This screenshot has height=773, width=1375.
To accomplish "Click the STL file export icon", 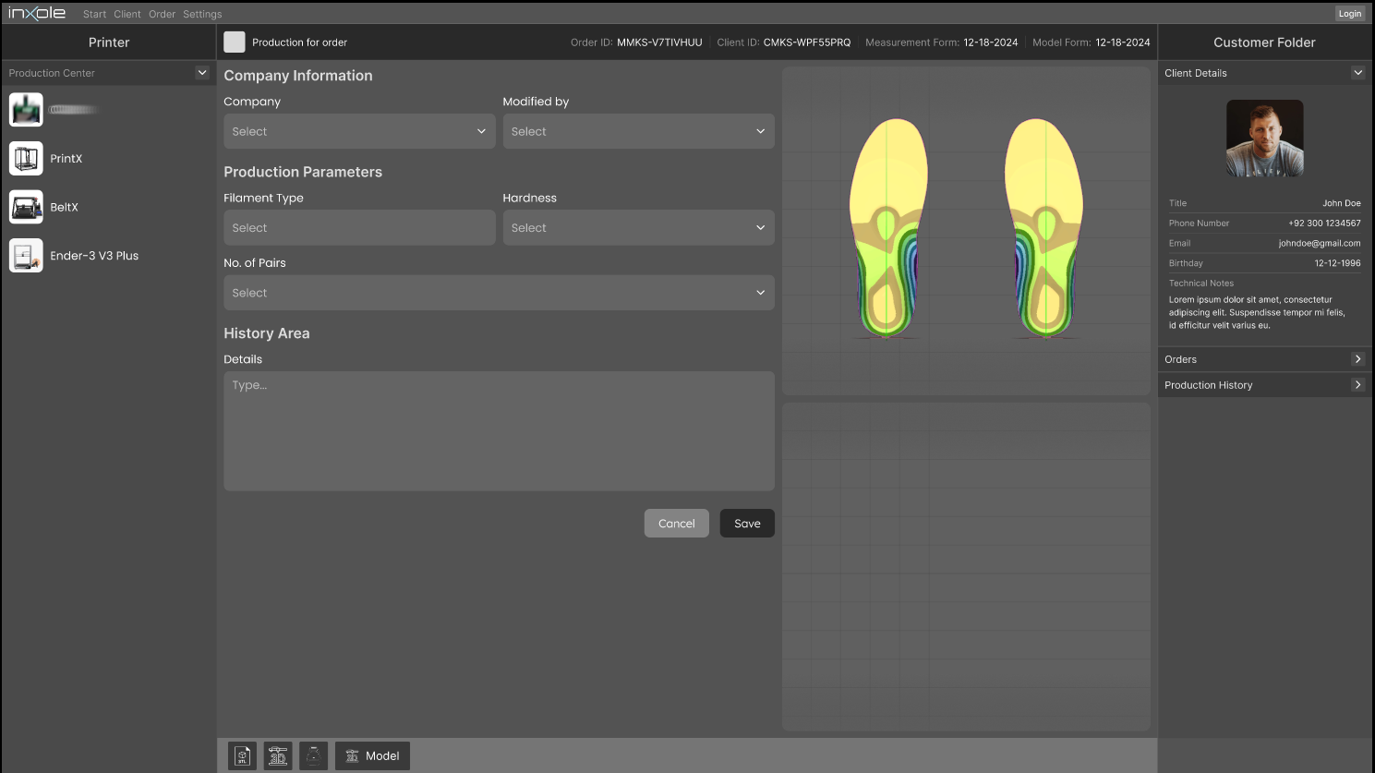I will pos(242,755).
